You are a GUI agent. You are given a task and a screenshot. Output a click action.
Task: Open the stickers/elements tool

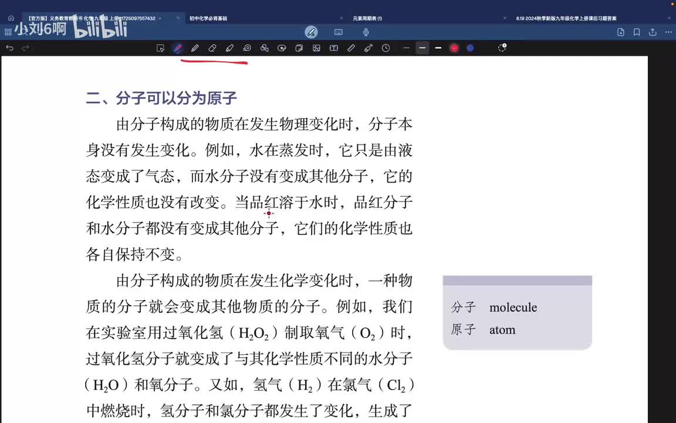click(x=282, y=48)
